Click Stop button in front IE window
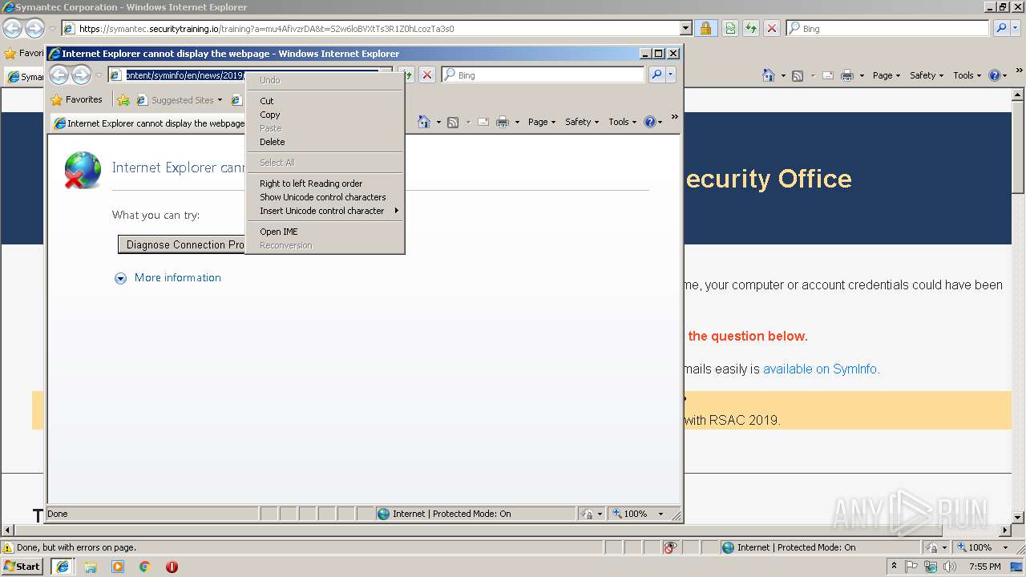This screenshot has height=577, width=1026. [427, 75]
